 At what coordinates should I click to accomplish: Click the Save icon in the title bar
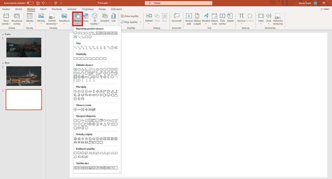click(x=38, y=3)
